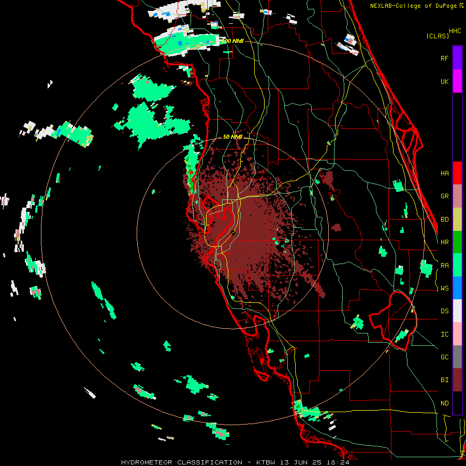Click the ND legend label
The image size is (466, 466).
coord(444,403)
